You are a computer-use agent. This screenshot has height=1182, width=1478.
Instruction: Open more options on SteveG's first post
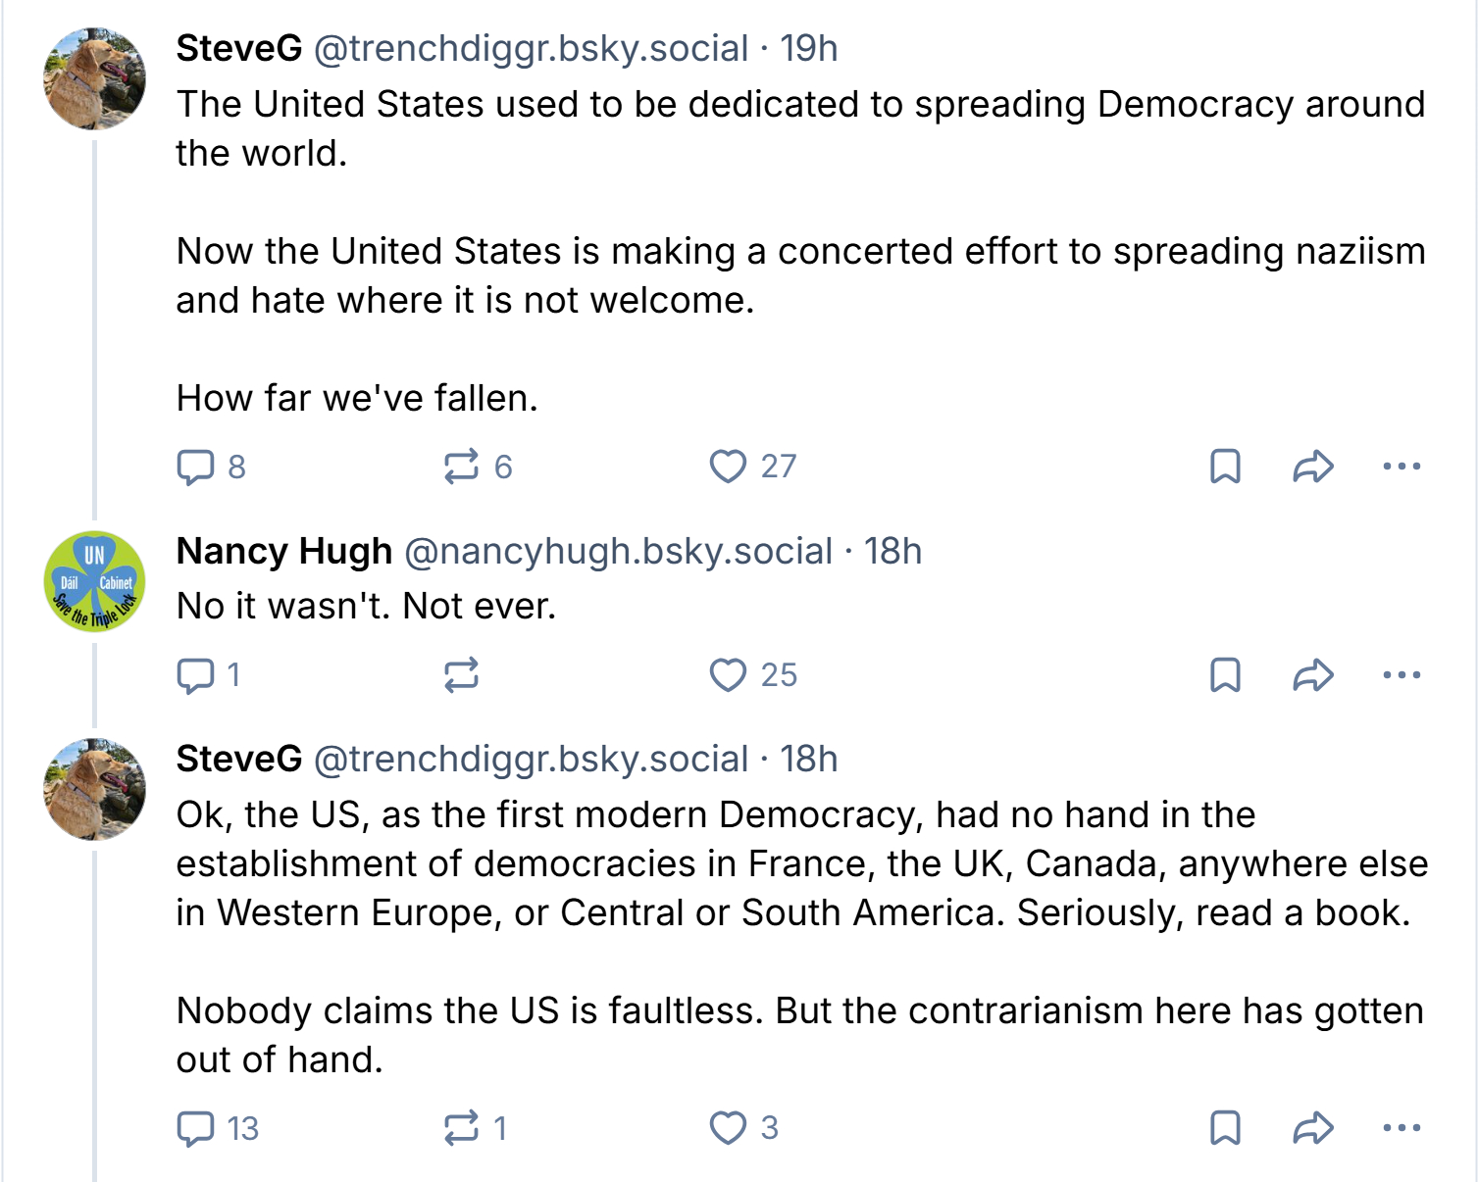(1402, 467)
